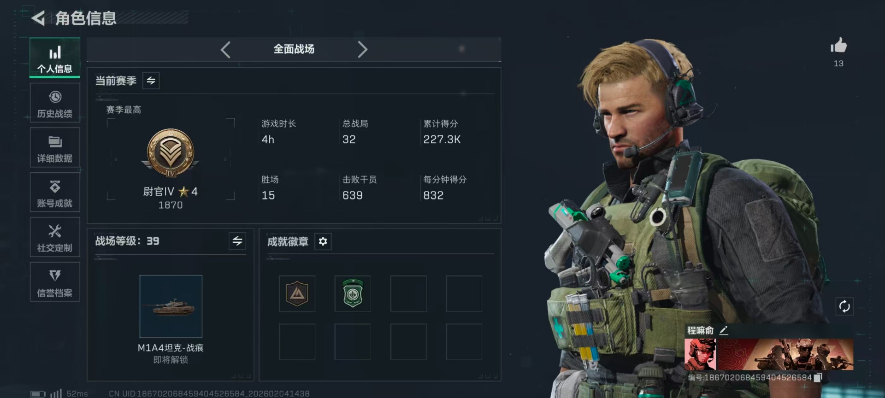Open 账号成就 from the sidebar
Screen dimensions: 885x398
55,193
